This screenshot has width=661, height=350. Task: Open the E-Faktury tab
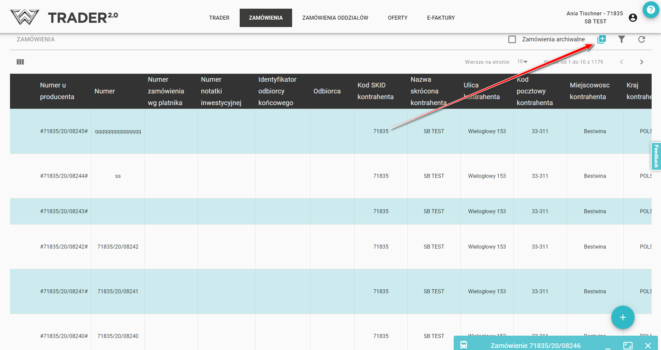tap(441, 18)
